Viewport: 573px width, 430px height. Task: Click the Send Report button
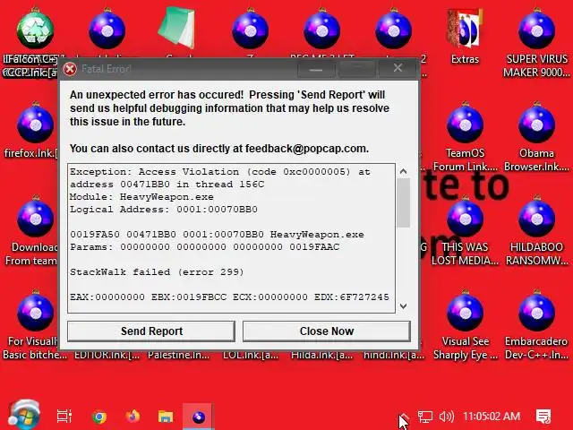tap(151, 331)
